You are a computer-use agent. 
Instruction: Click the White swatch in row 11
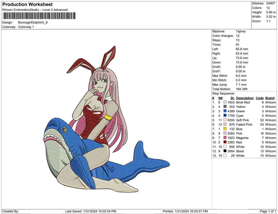coord(225,146)
